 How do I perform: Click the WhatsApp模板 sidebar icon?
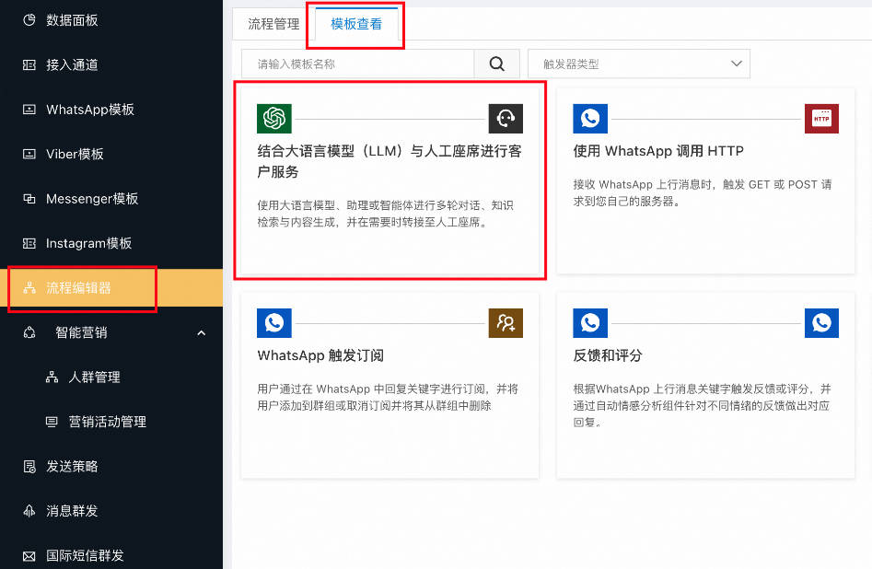coord(29,110)
